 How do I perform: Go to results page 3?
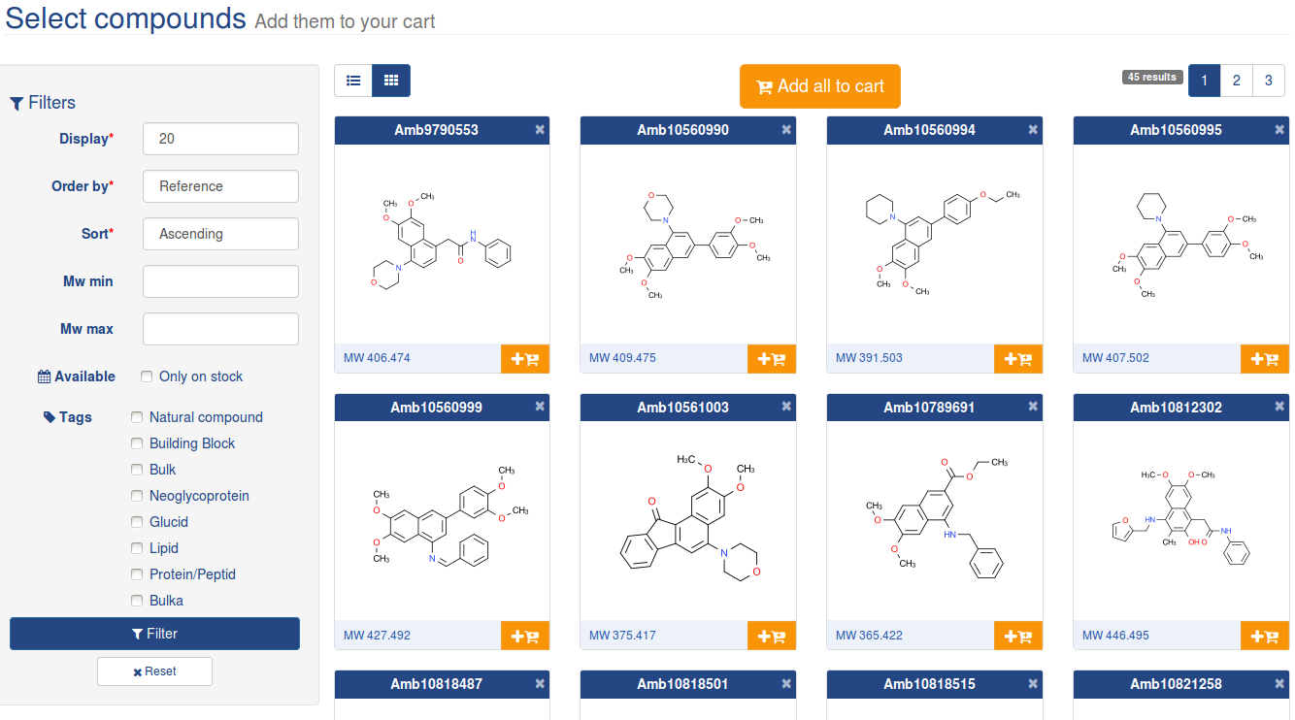[x=1268, y=81]
